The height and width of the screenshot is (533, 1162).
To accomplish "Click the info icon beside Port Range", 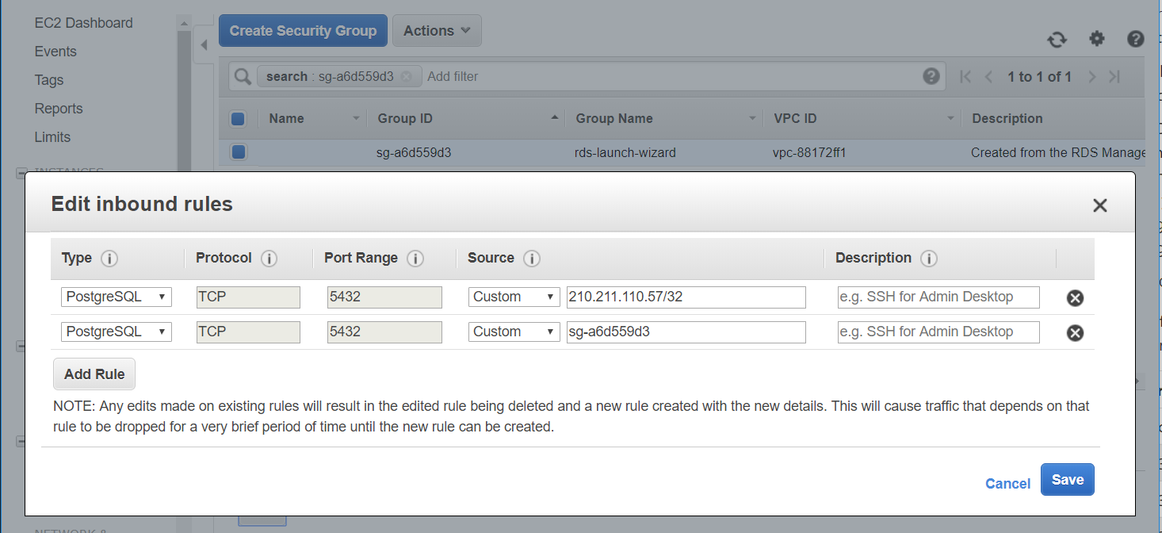I will tap(415, 259).
